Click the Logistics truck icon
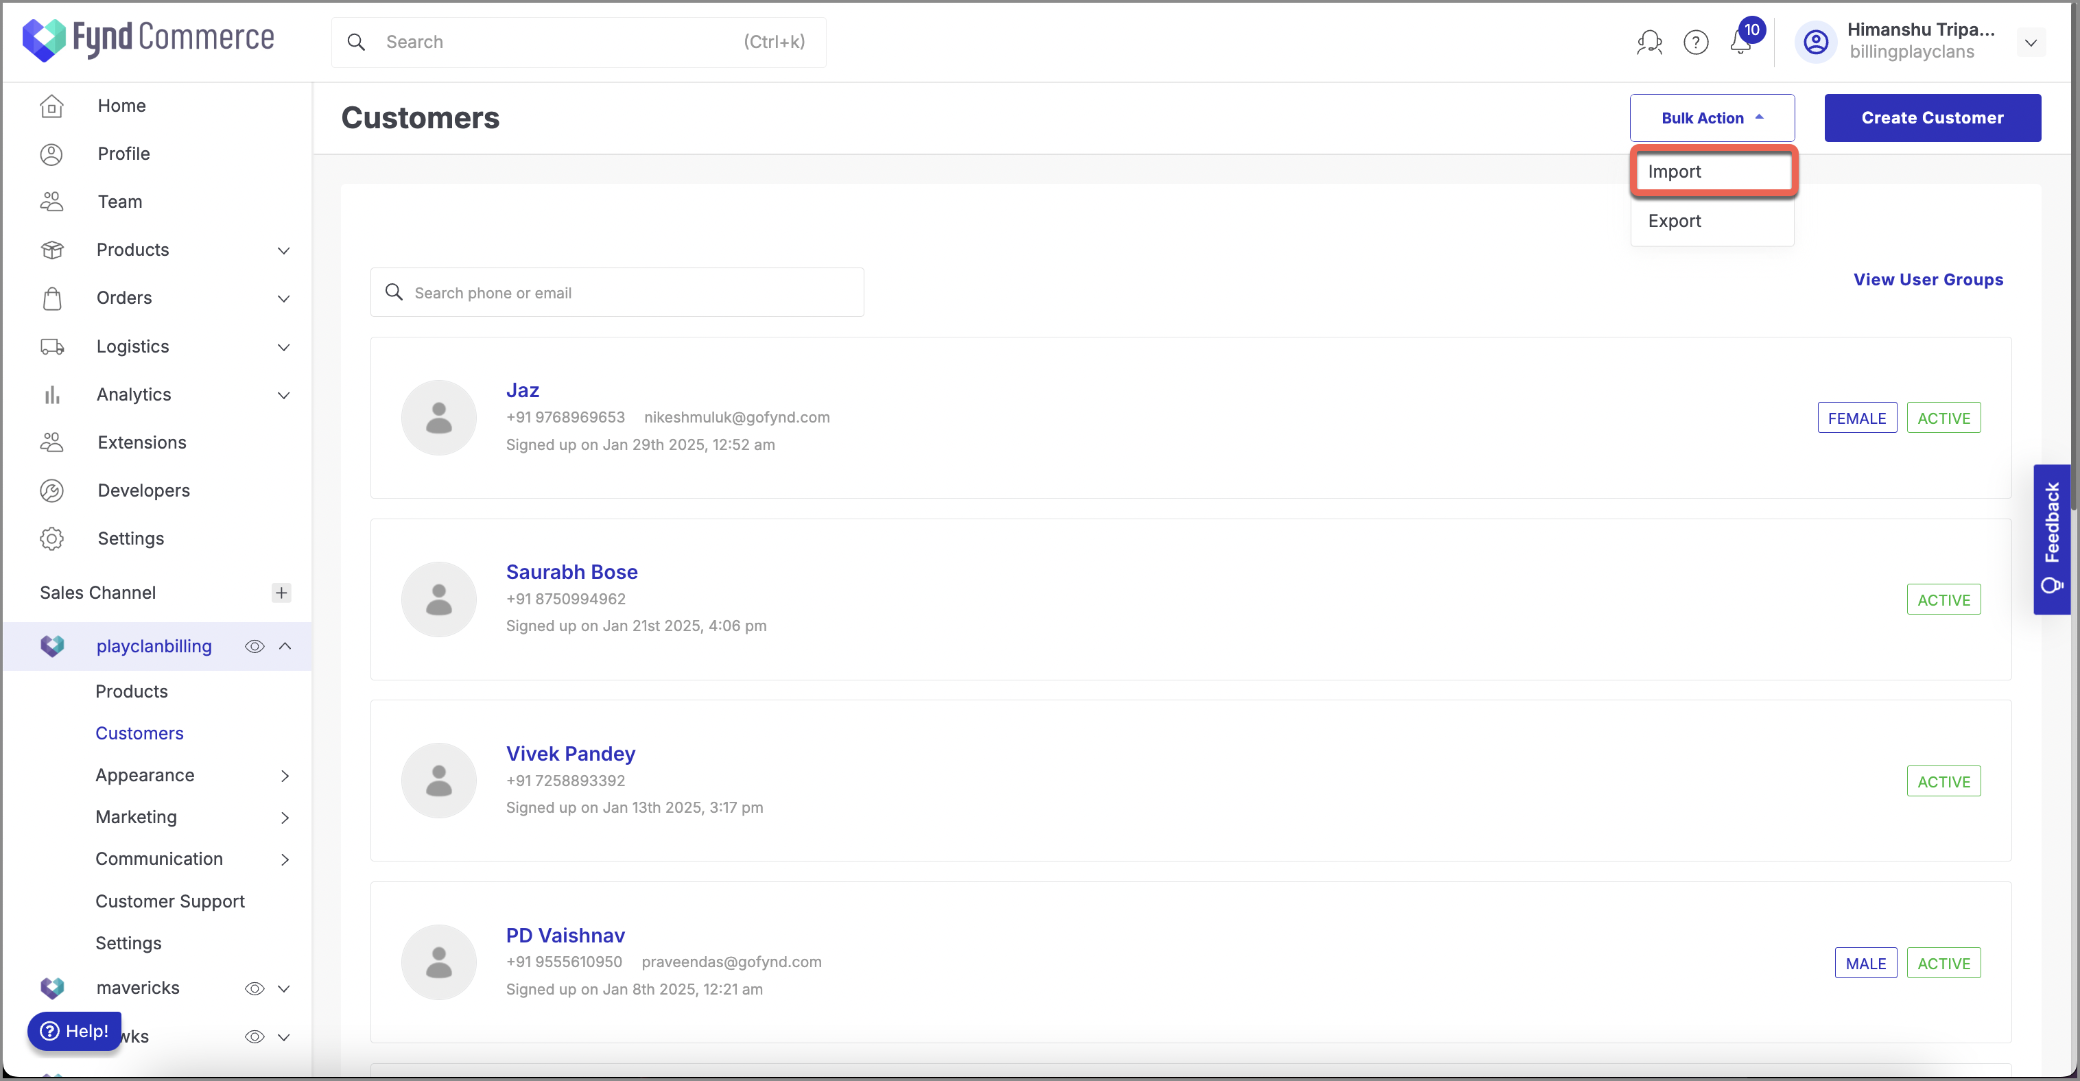The image size is (2080, 1081). (x=51, y=346)
